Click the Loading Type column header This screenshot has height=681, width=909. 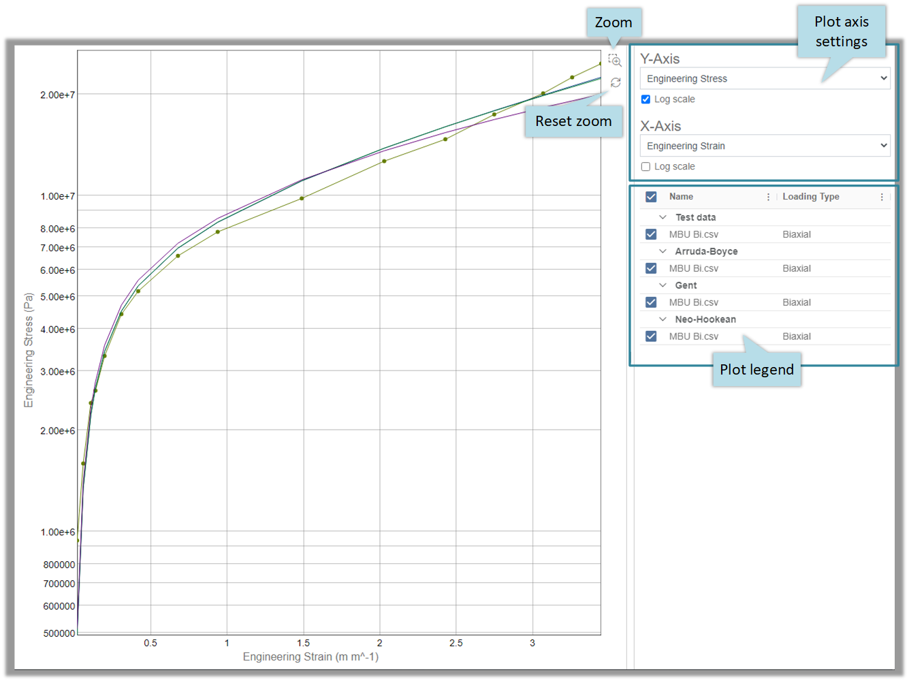(810, 197)
